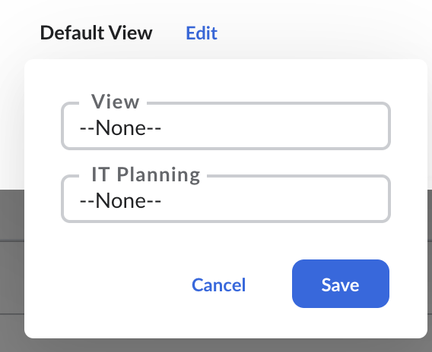Cancel the default view edit
The height and width of the screenshot is (352, 432).
(218, 284)
